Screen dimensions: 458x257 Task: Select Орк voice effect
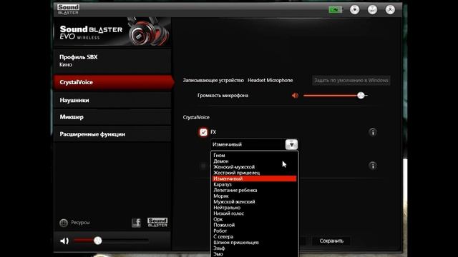(x=254, y=219)
